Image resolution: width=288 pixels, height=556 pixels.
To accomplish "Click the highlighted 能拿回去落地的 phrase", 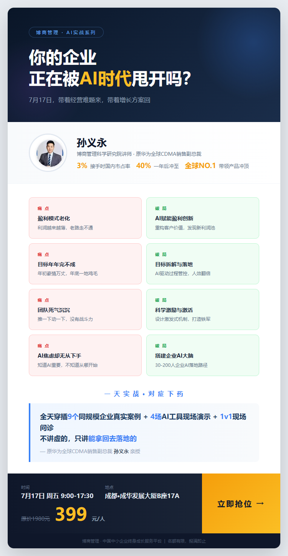I will click(113, 439).
